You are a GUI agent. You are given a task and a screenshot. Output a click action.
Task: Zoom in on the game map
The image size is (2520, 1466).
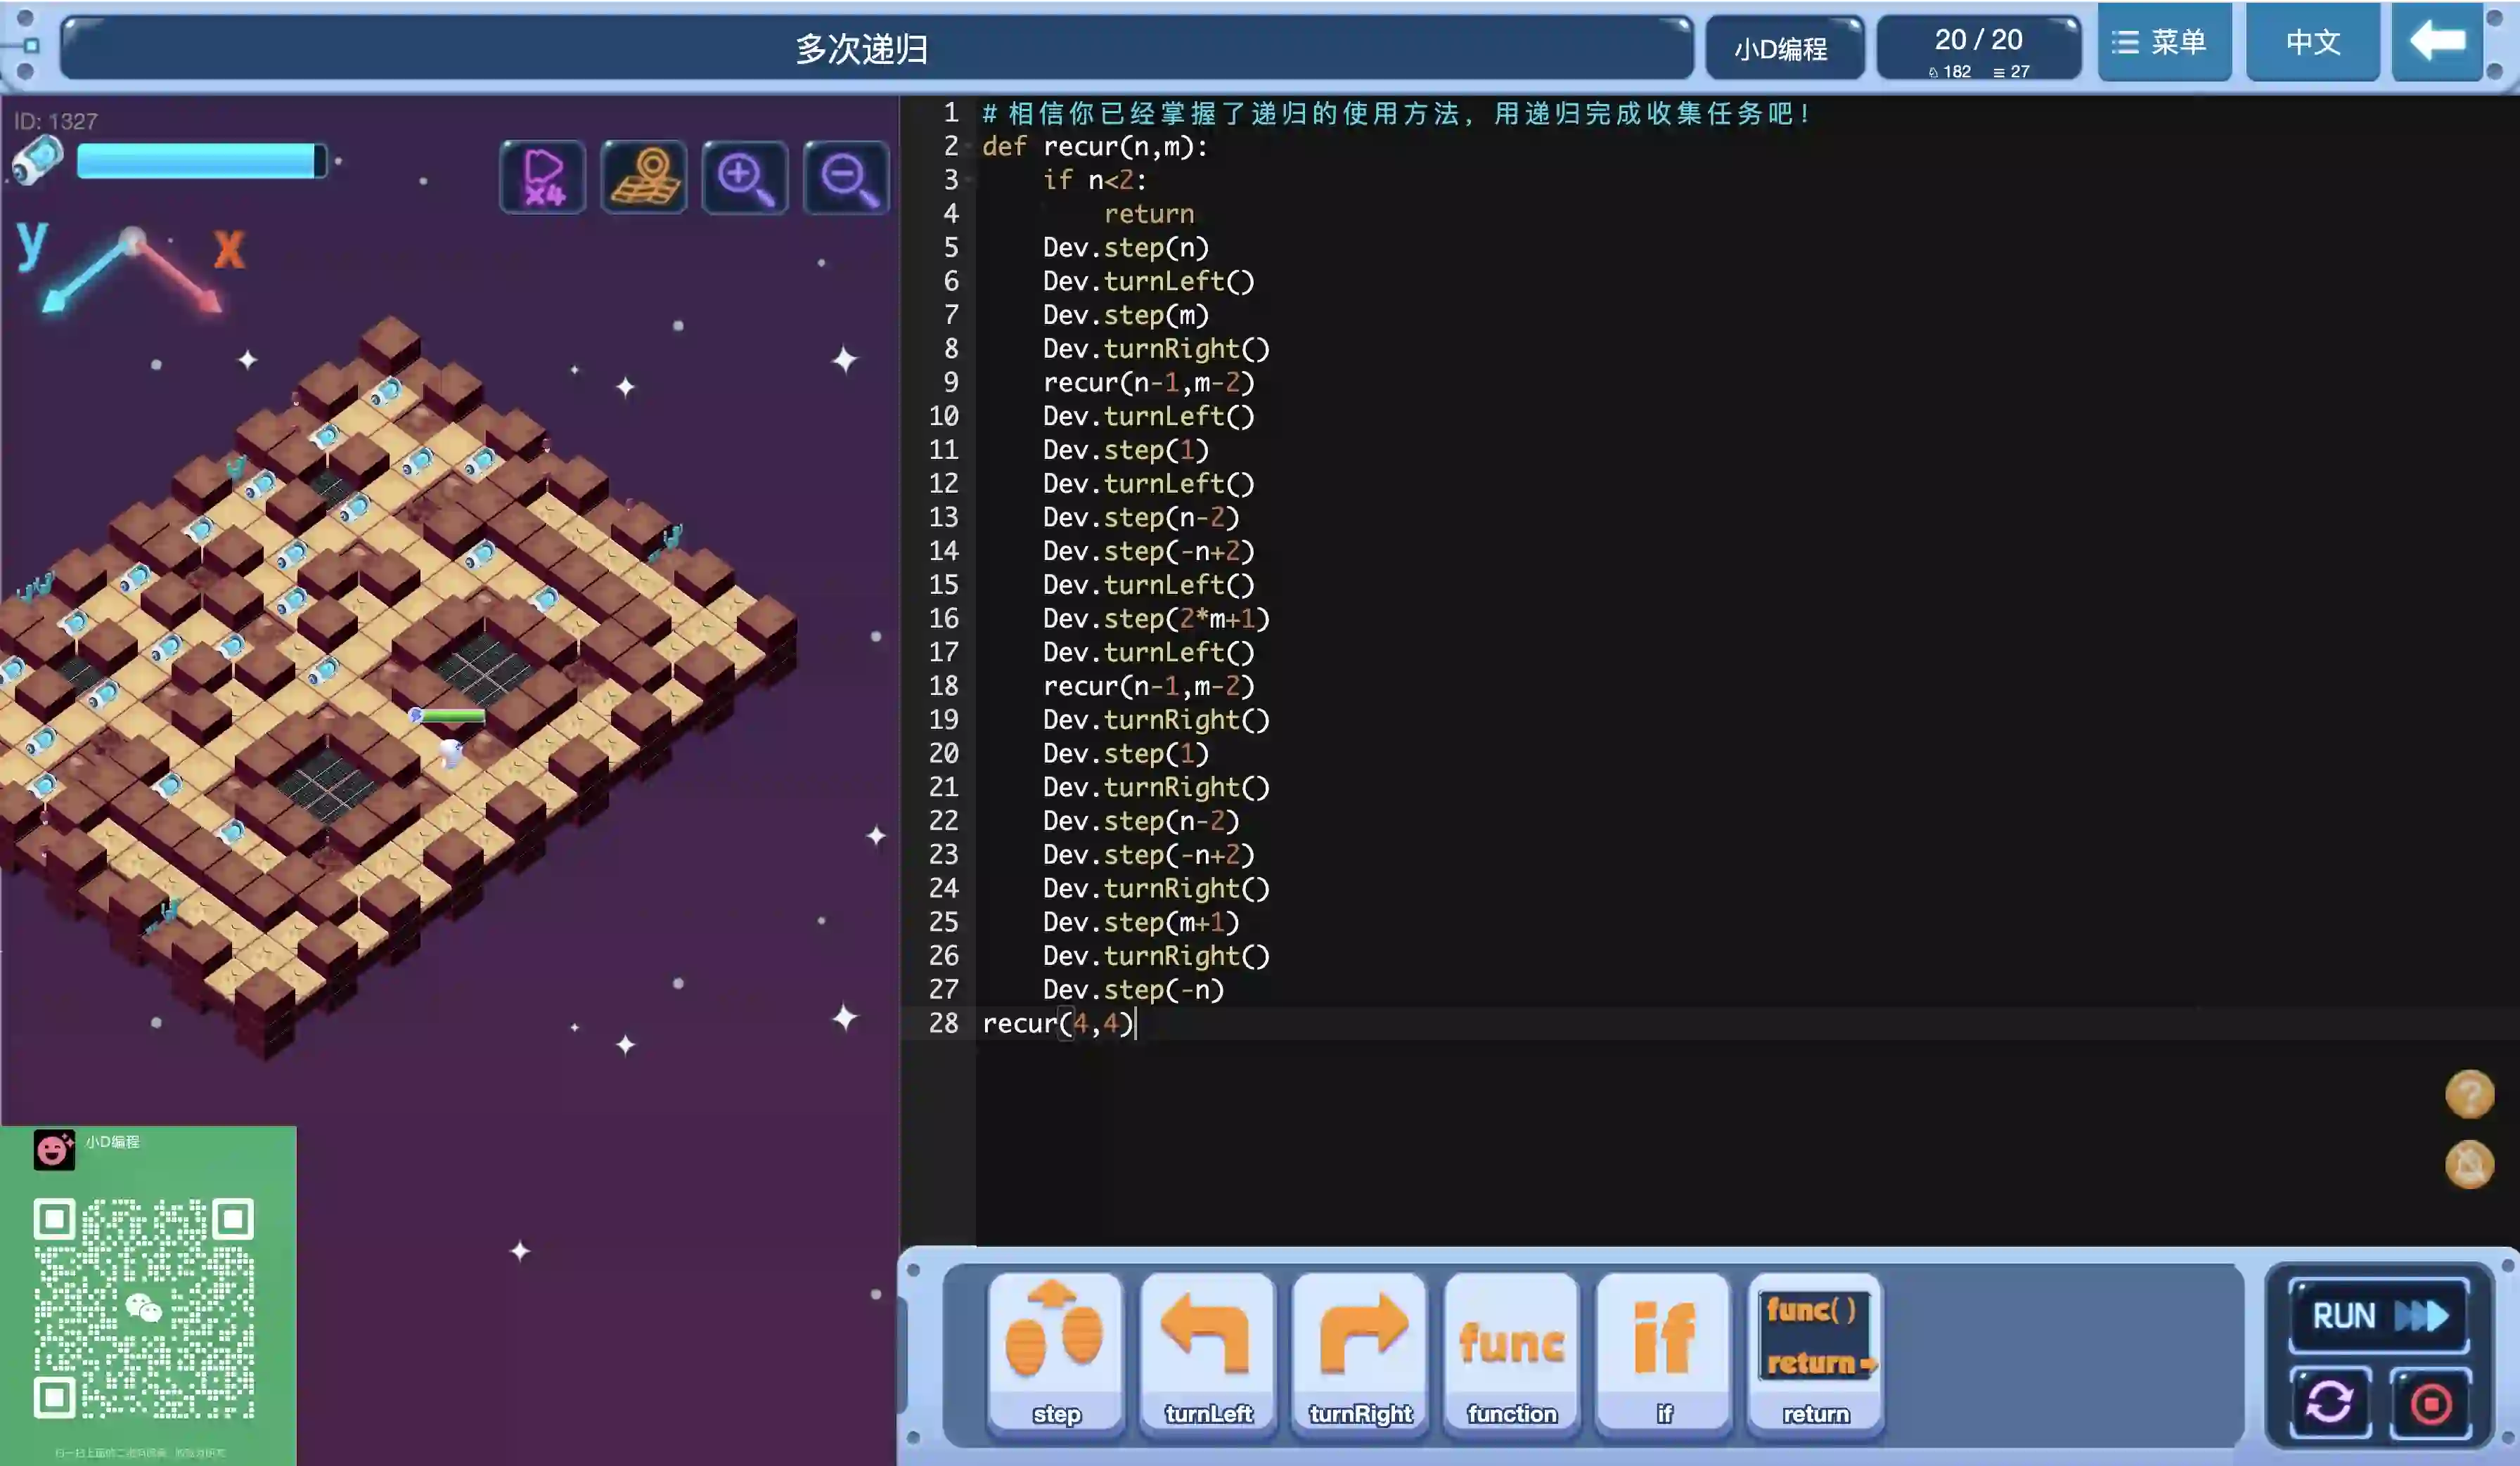coord(744,177)
